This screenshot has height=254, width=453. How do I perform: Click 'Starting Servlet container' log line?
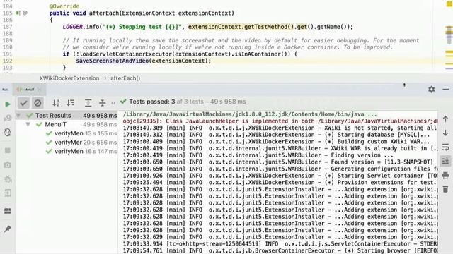click(280, 176)
